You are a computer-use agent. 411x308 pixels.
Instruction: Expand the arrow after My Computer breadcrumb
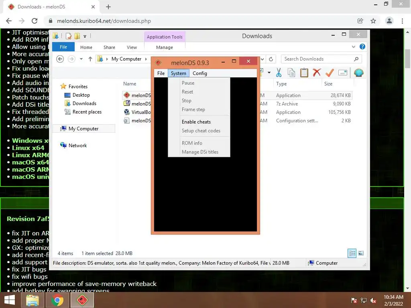point(146,59)
